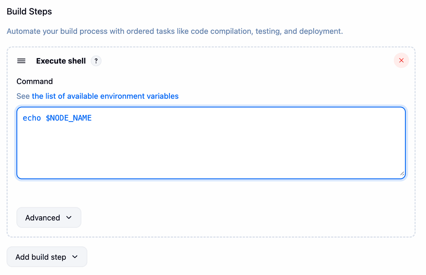Click the word Advanced on its button
The image size is (426, 275).
[x=43, y=218]
